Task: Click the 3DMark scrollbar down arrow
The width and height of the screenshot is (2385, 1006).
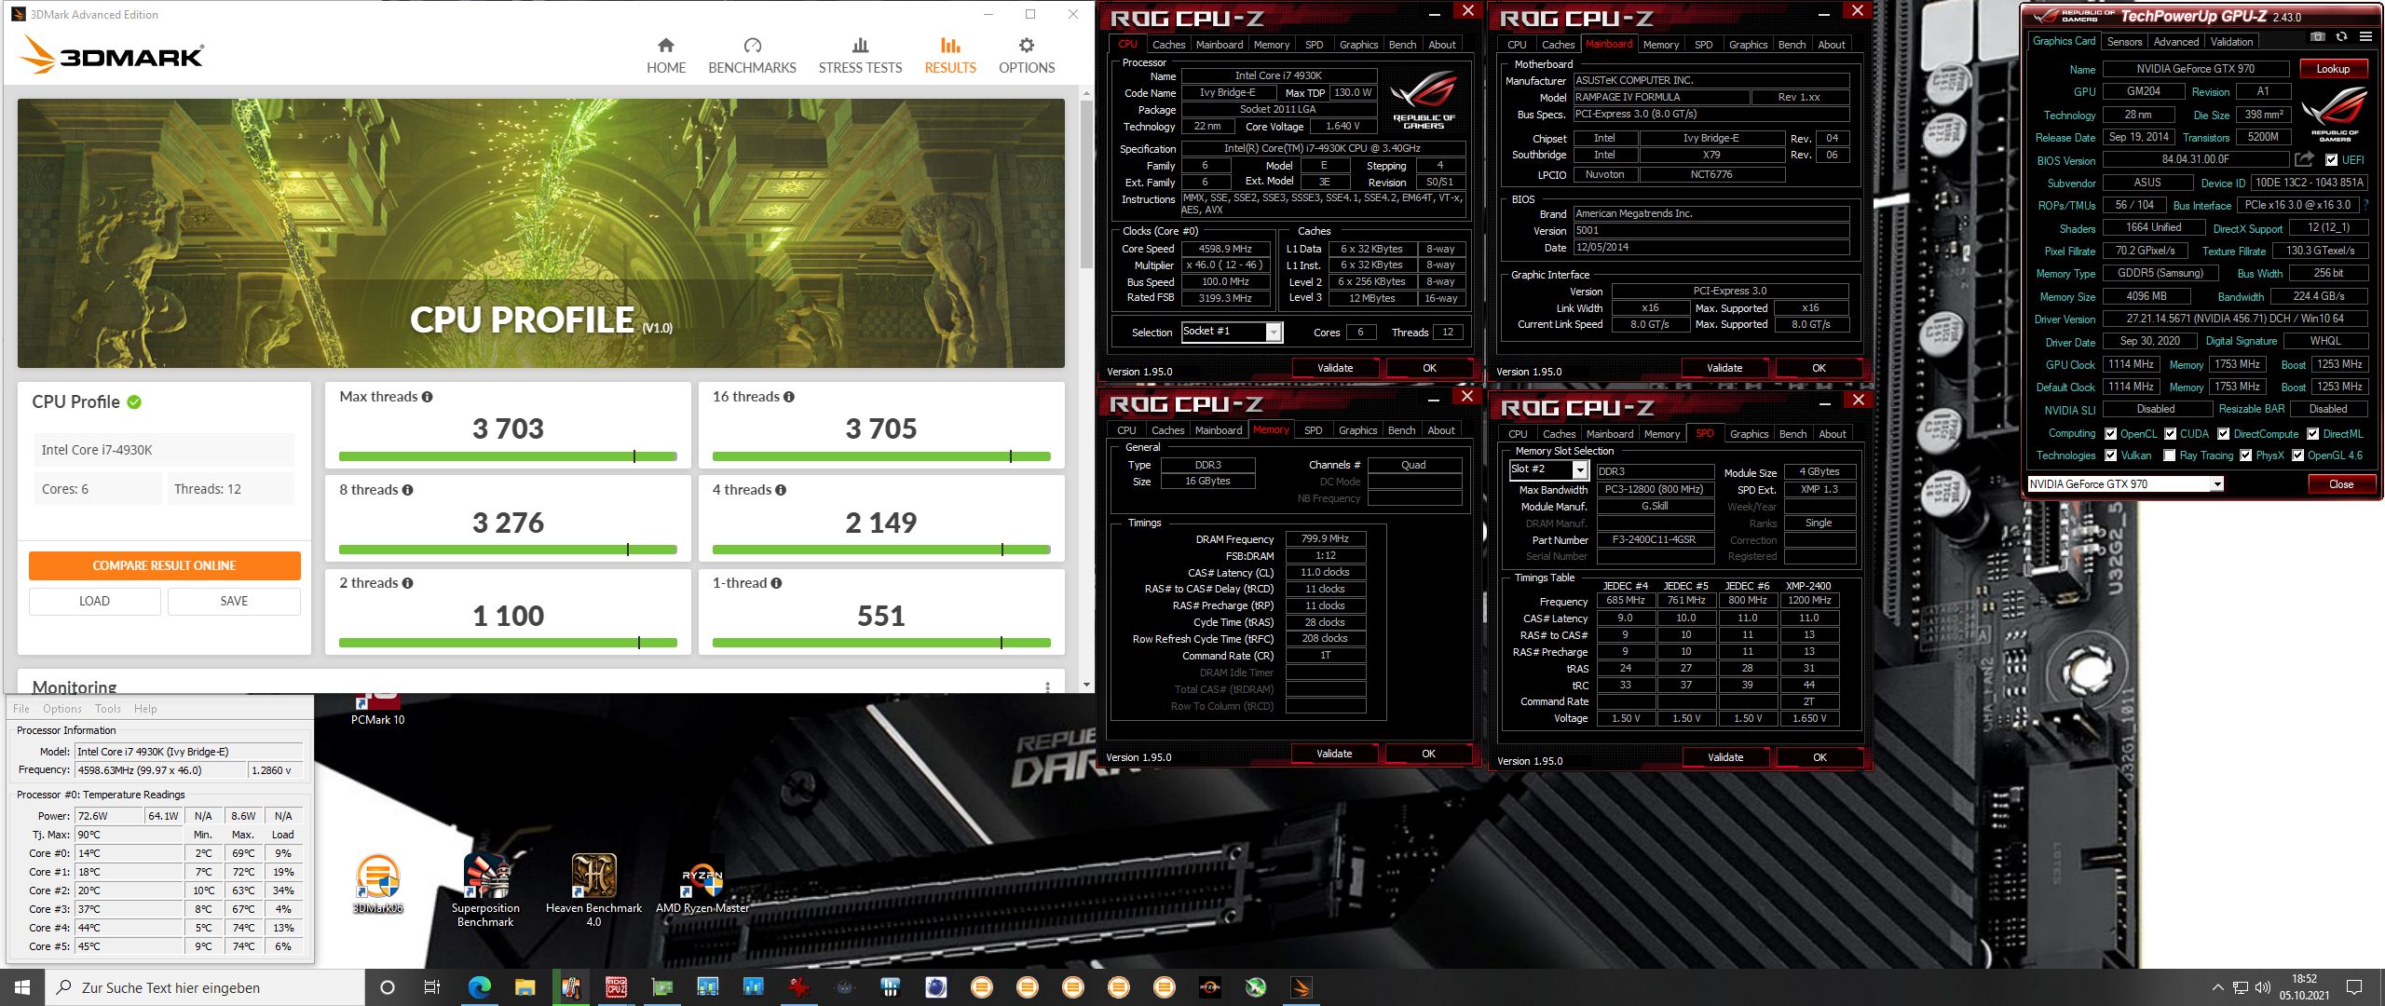Action: [1086, 685]
